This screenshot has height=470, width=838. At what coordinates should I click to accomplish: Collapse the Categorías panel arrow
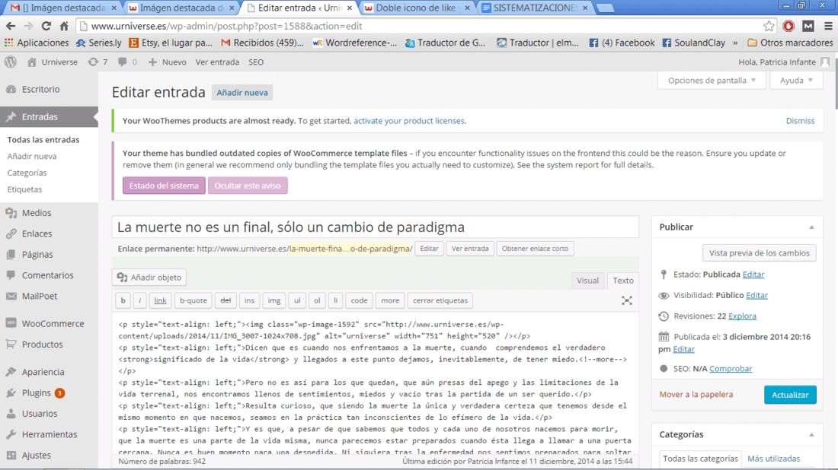811,435
